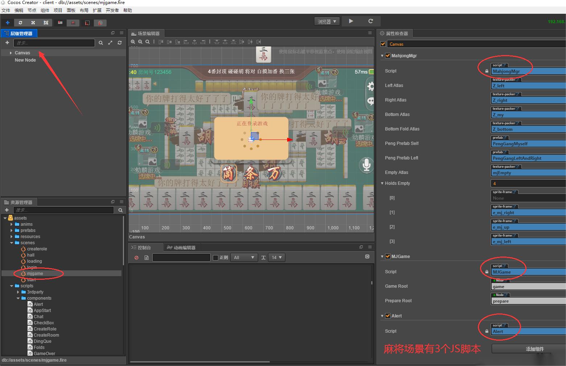
Task: Collapse the Alert component section
Action: 382,316
